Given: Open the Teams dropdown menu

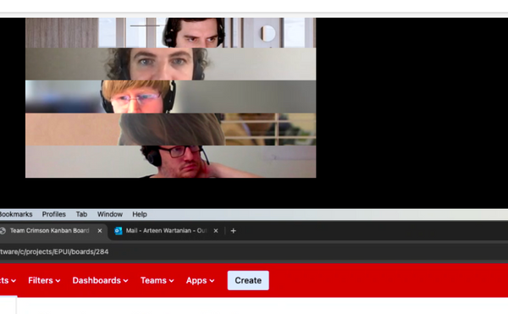Looking at the screenshot, I should click(x=157, y=280).
